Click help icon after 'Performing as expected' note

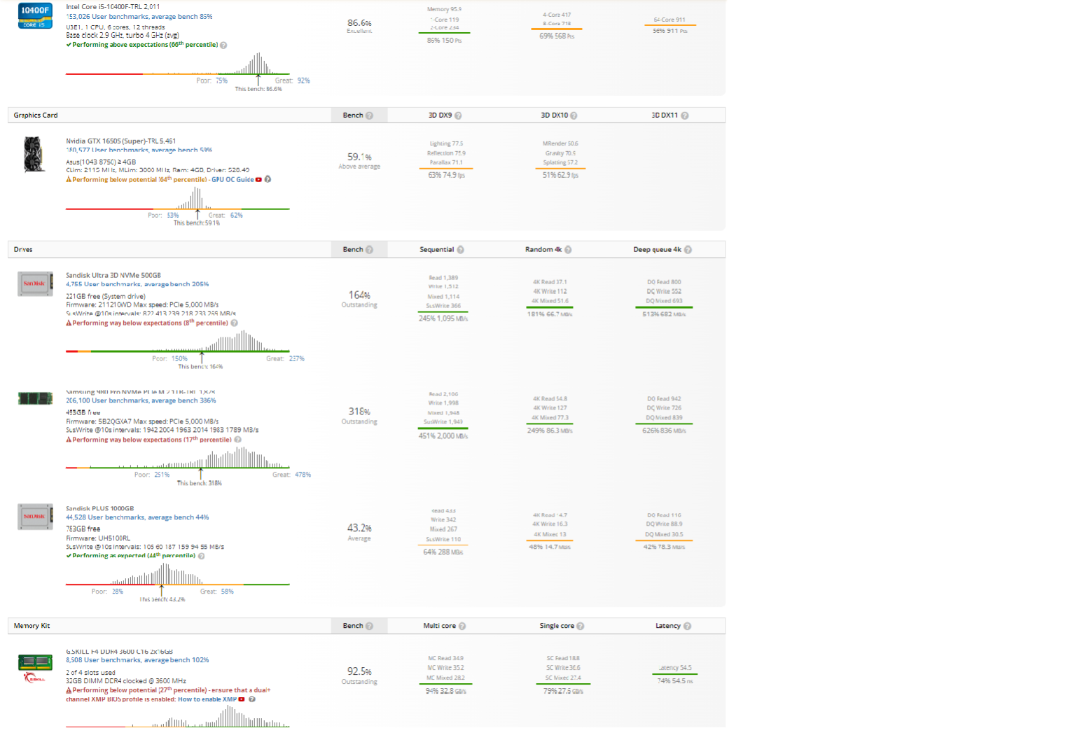pyautogui.click(x=201, y=556)
